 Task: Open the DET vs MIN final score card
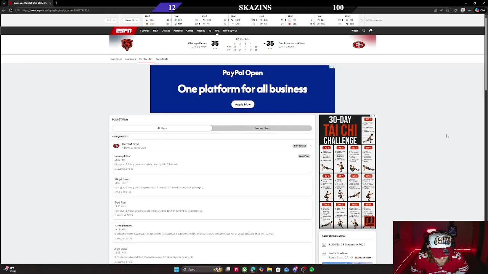pos(186,20)
